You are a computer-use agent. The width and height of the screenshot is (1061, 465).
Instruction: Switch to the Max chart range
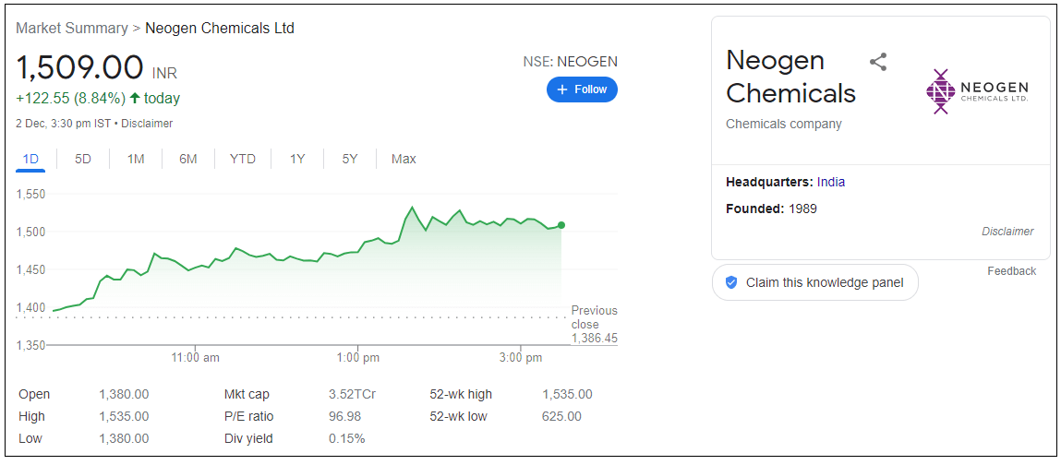(404, 160)
